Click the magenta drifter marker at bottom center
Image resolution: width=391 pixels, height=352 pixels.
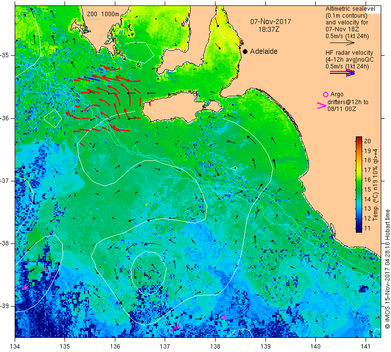pos(175,329)
